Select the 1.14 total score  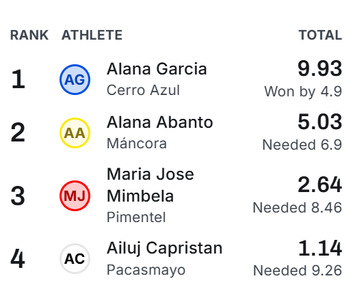(x=320, y=248)
